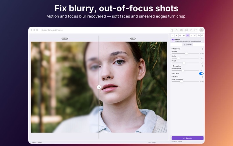The height and width of the screenshot is (146, 233).
Task: Click the 'Sharpness recovery via unsharp filtering' description
Action: [x=188, y=41]
